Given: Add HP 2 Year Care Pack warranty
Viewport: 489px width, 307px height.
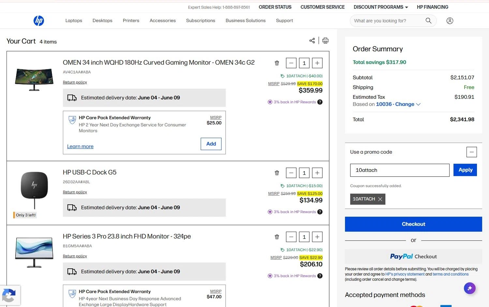Looking at the screenshot, I should [211, 144].
